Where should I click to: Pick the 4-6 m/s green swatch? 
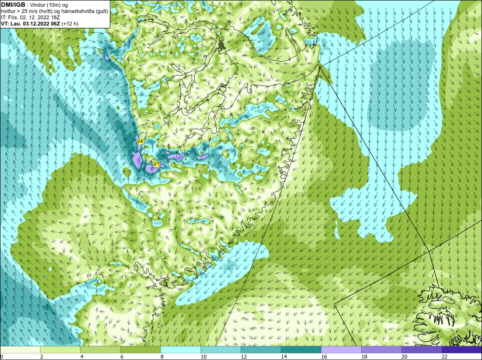tap(100, 349)
